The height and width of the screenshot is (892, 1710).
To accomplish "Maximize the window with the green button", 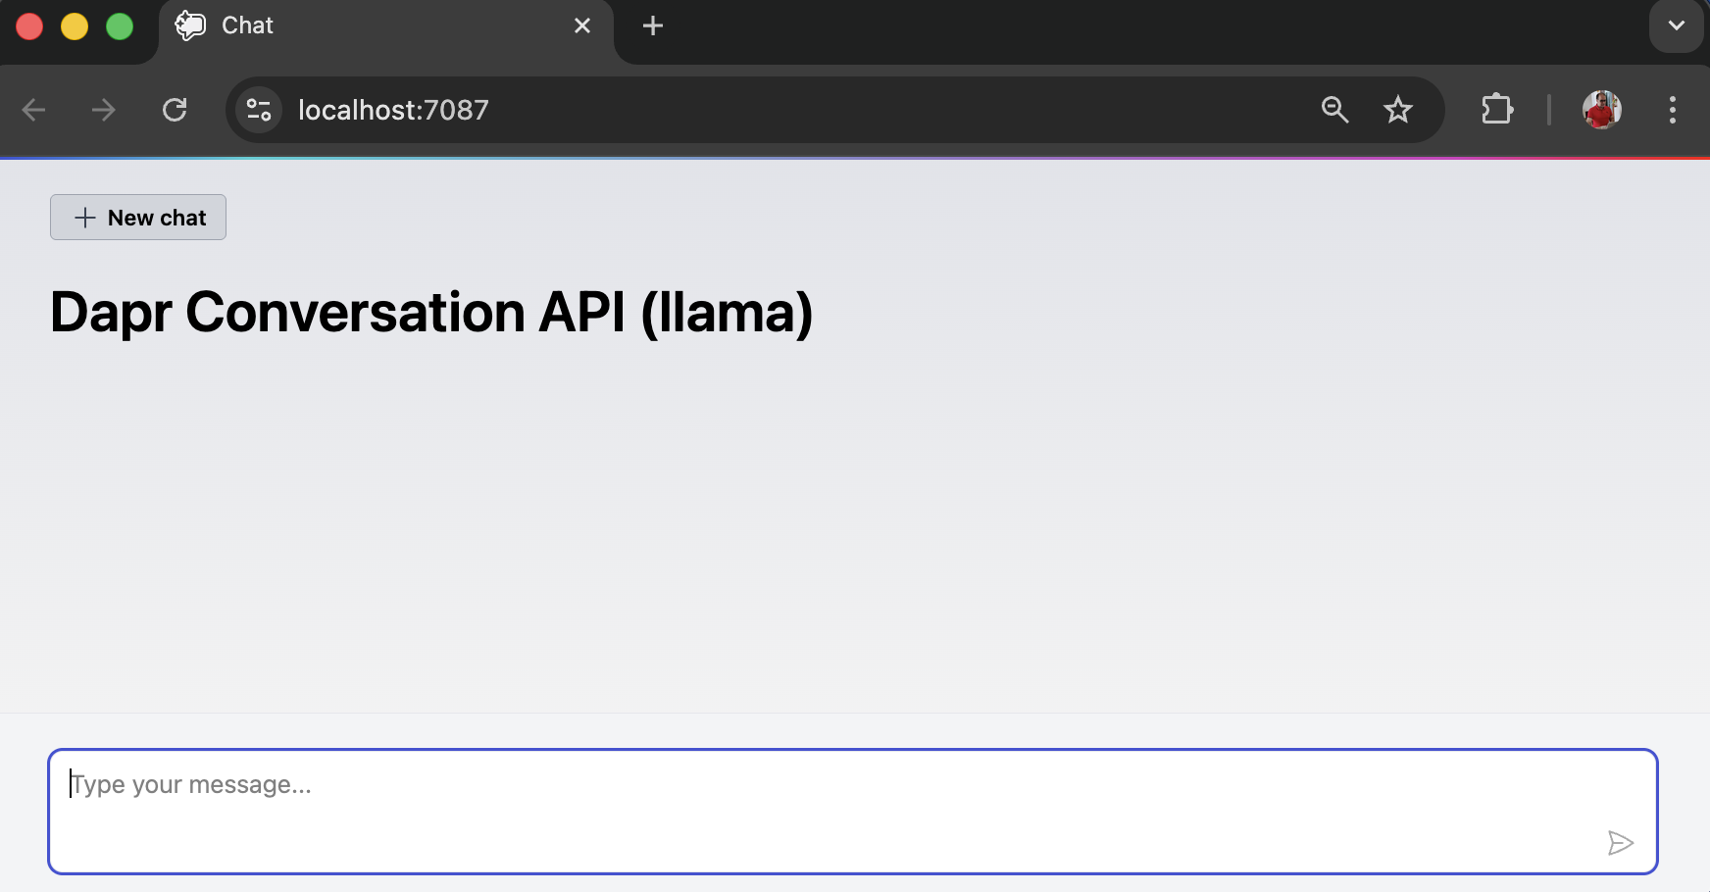I will pyautogui.click(x=120, y=26).
